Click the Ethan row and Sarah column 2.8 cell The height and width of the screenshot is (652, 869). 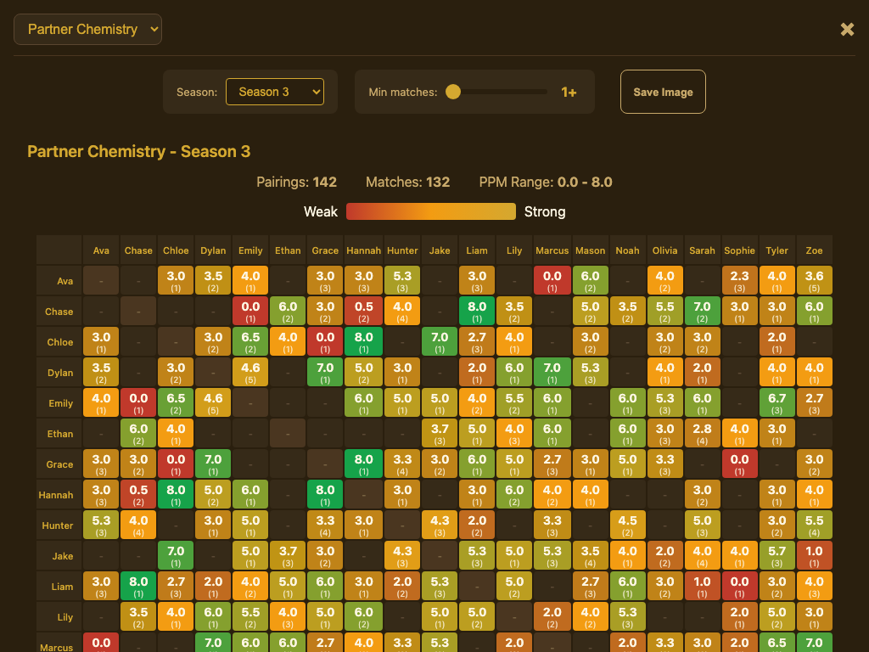coord(702,433)
